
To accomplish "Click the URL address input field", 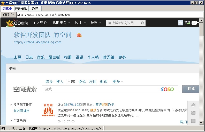I will pos(110,15).
